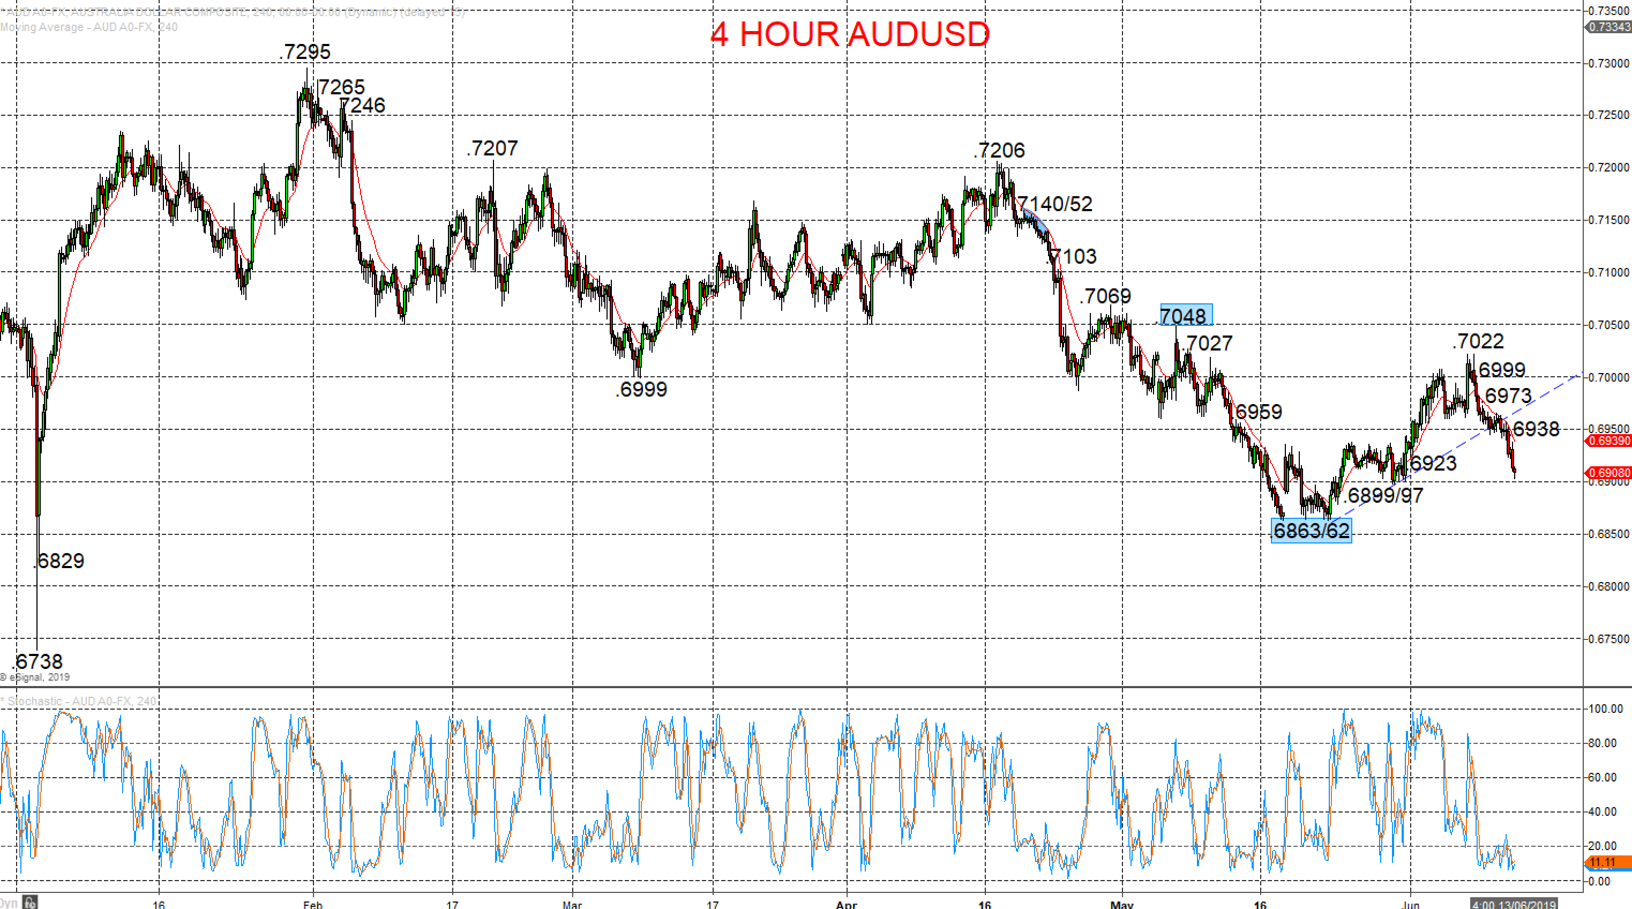
Task: Click the Moving Average study label
Action: 89,27
